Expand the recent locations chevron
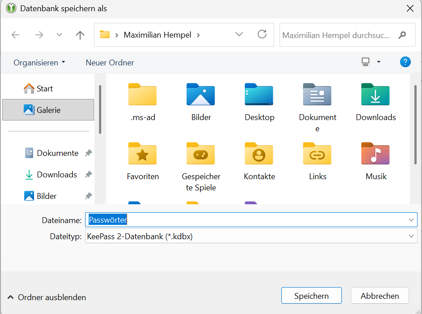 click(x=59, y=35)
